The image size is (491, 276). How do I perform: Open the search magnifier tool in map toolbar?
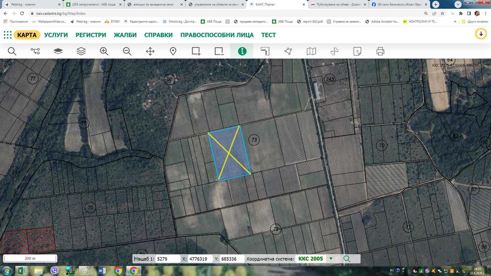[12, 51]
